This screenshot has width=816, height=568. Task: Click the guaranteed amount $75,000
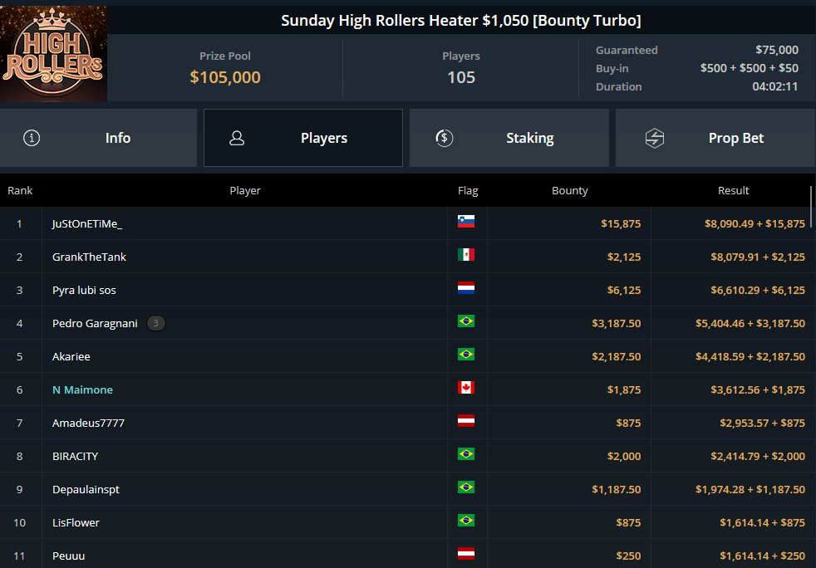[776, 50]
